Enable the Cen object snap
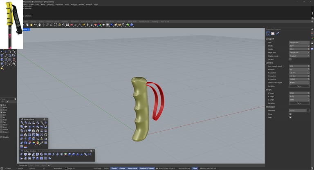This screenshot has height=170, width=314. pyautogui.click(x=2, y=115)
